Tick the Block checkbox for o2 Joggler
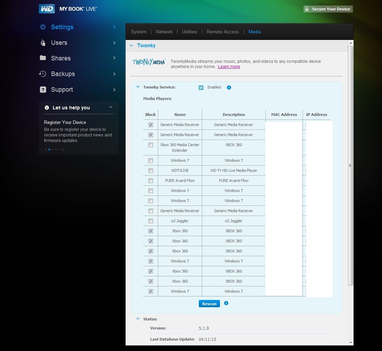The height and width of the screenshot is (351, 382). [151, 221]
